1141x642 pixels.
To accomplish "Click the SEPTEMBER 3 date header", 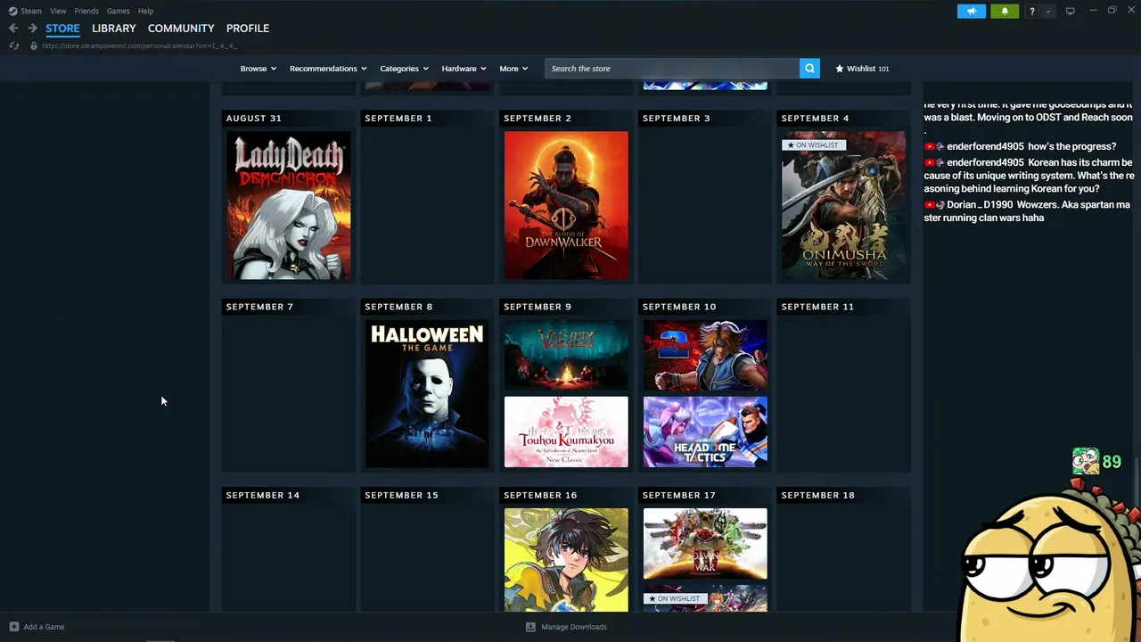I will coord(677,119).
